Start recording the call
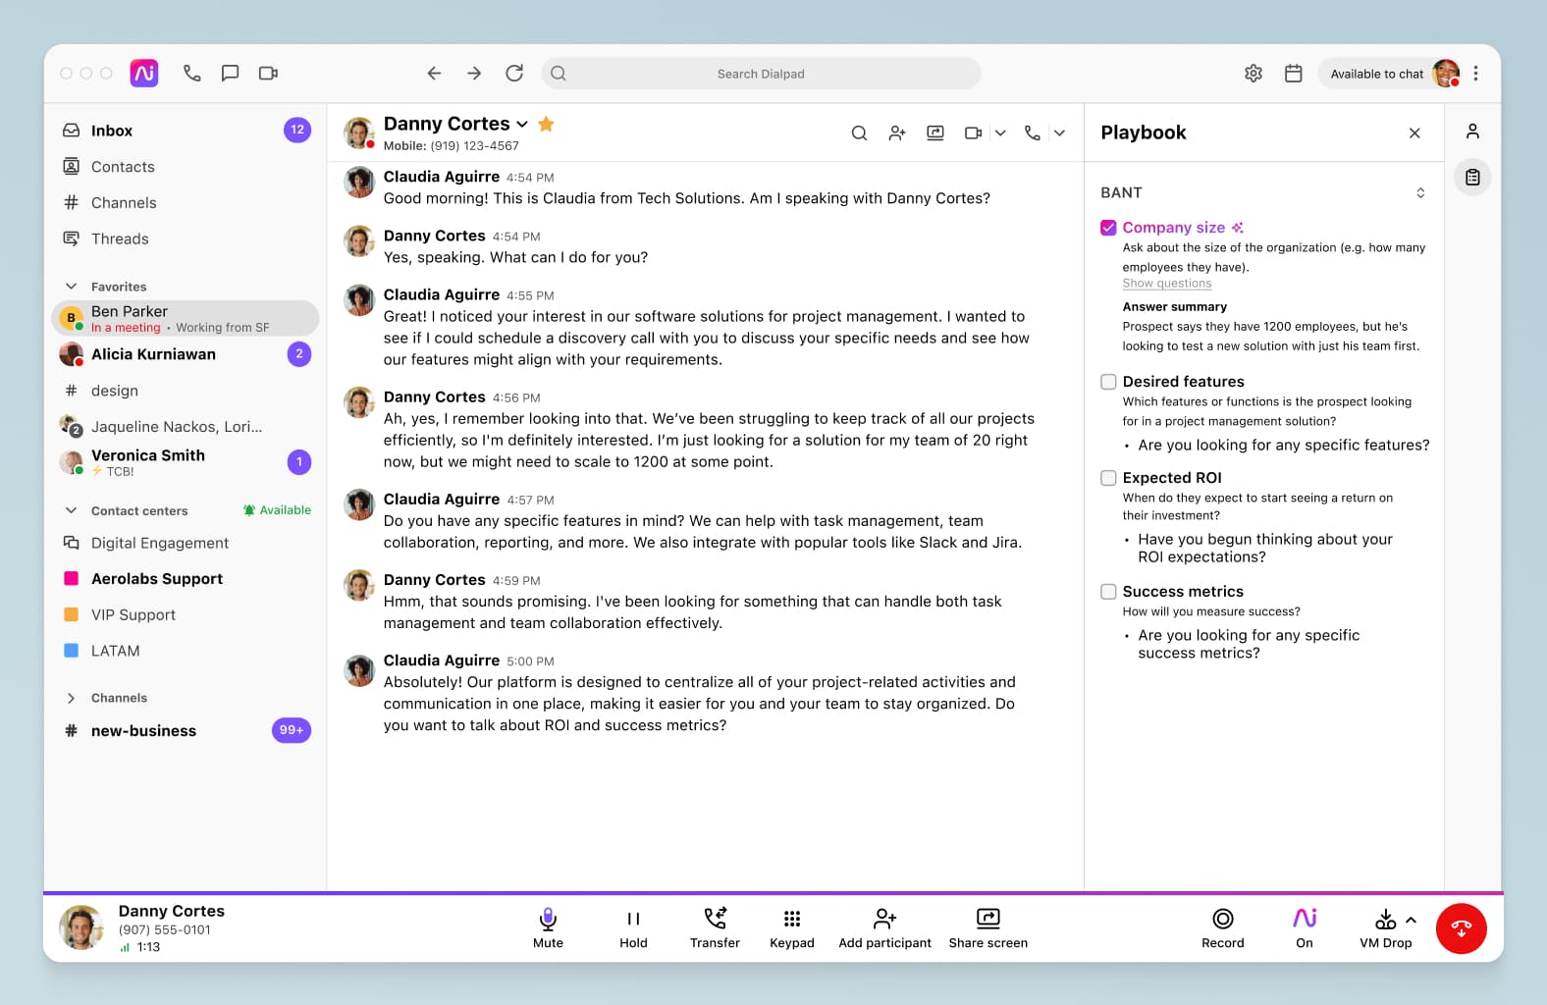This screenshot has width=1547, height=1005. coord(1222,927)
